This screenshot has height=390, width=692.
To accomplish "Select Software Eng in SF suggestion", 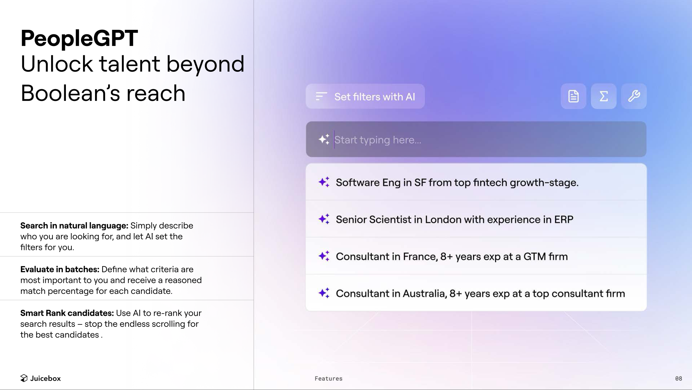I will tap(457, 182).
